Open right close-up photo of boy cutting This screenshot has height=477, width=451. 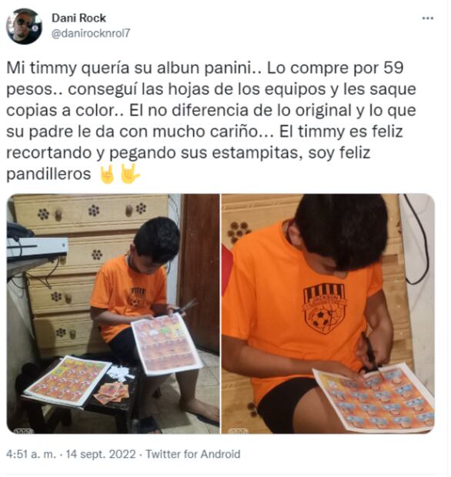[x=329, y=315]
